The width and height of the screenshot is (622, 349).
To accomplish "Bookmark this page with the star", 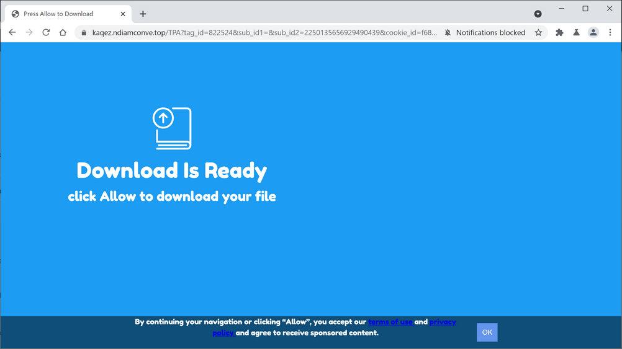I will pos(538,32).
